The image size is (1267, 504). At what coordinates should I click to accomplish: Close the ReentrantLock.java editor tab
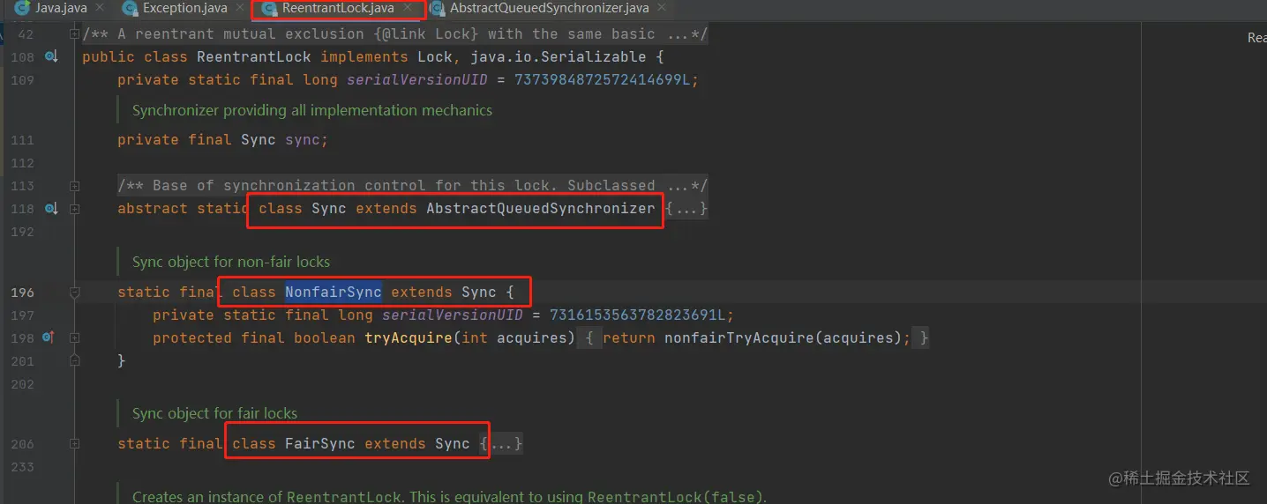[409, 8]
